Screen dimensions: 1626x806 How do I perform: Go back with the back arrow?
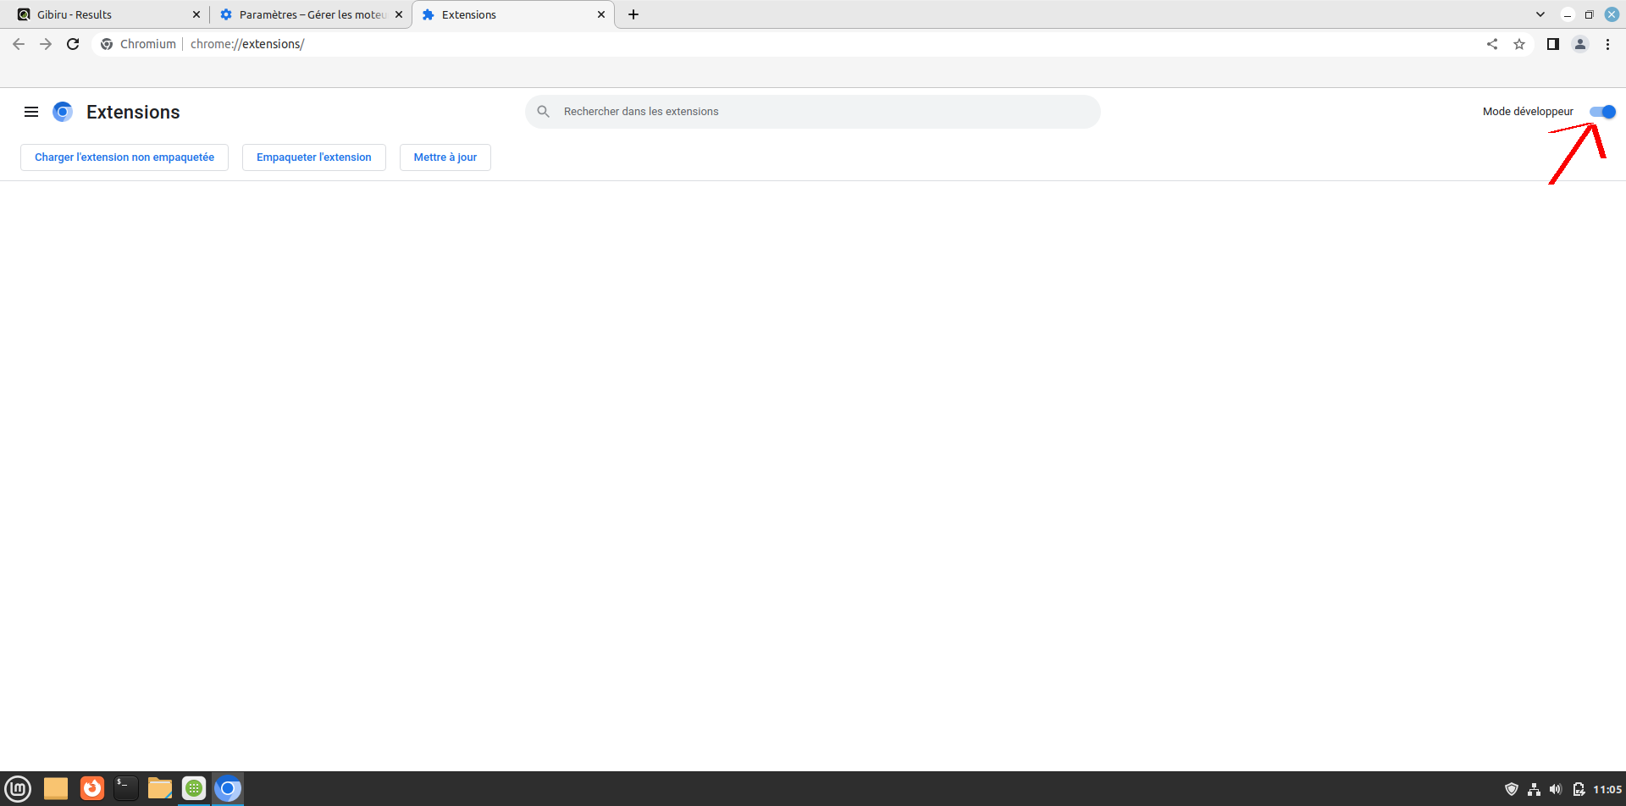tap(19, 44)
